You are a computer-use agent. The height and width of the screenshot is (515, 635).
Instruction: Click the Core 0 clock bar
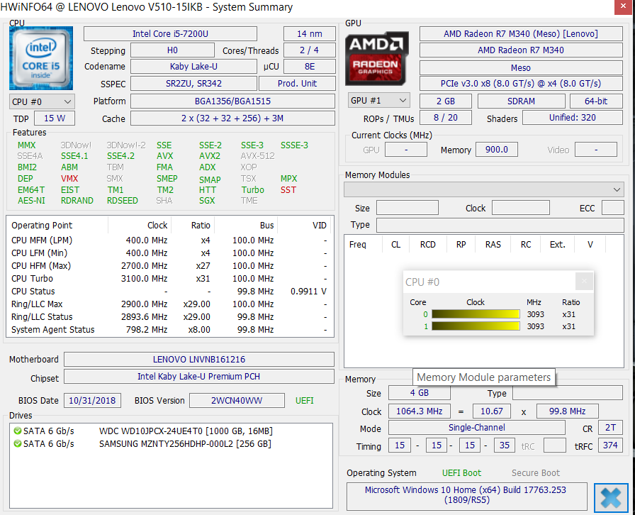(476, 314)
